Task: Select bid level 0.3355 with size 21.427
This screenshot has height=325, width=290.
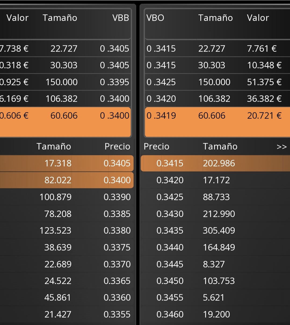Action: coord(67,314)
